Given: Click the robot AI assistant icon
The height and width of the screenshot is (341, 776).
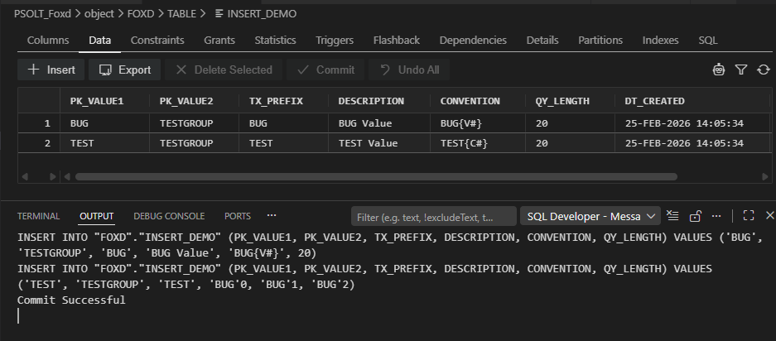Looking at the screenshot, I should pos(719,70).
